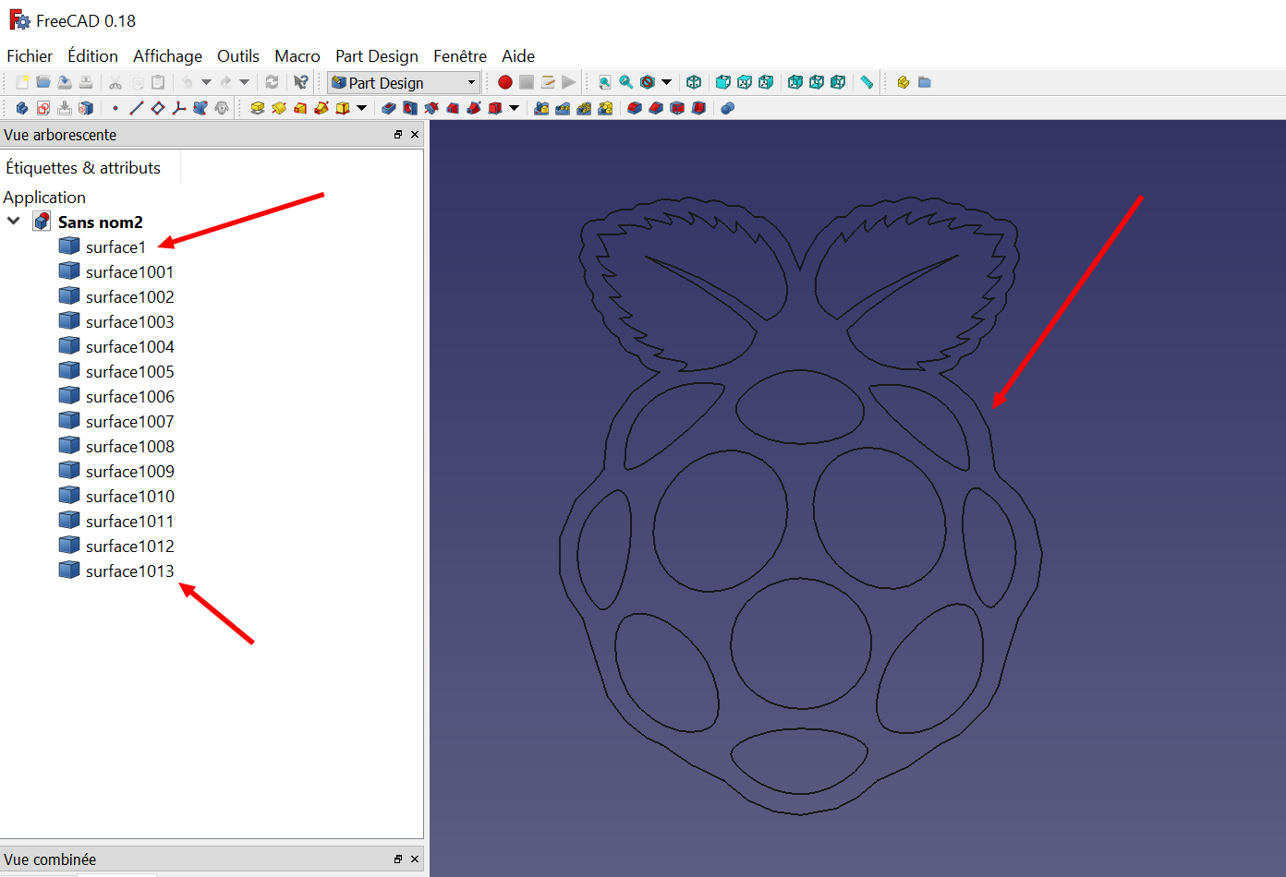Create a datum plane
The width and height of the screenshot is (1286, 877).
pos(158,108)
